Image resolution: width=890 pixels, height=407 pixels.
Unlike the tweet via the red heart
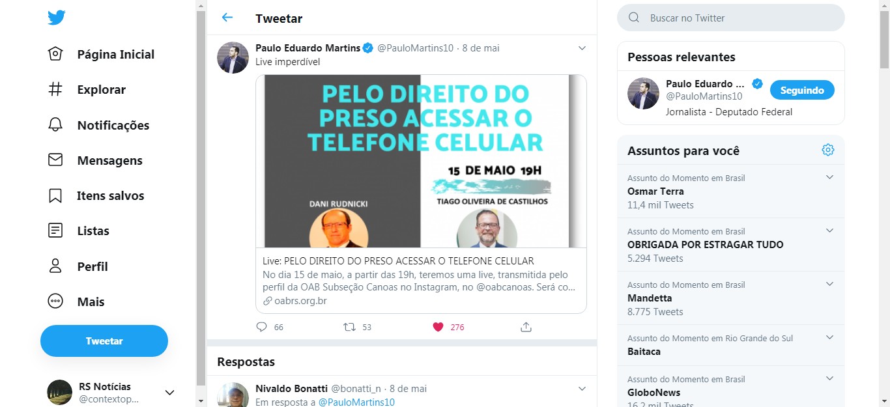[438, 327]
